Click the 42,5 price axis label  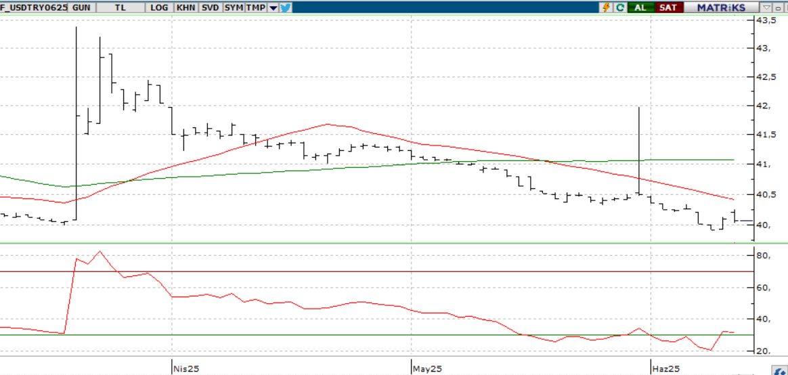click(x=766, y=77)
